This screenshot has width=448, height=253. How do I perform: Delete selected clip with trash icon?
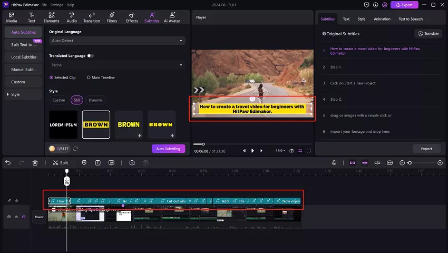coord(35,163)
